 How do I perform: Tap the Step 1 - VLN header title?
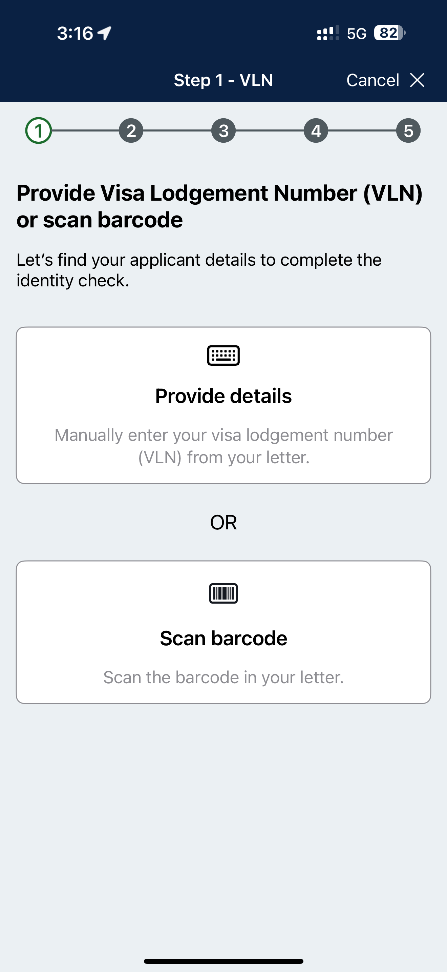[223, 80]
